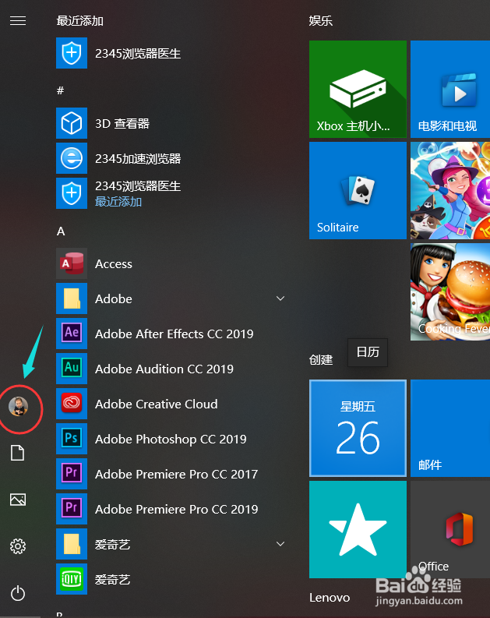Expand the 爱奇艺 folder chevron
The height and width of the screenshot is (618, 490).
[x=280, y=544]
